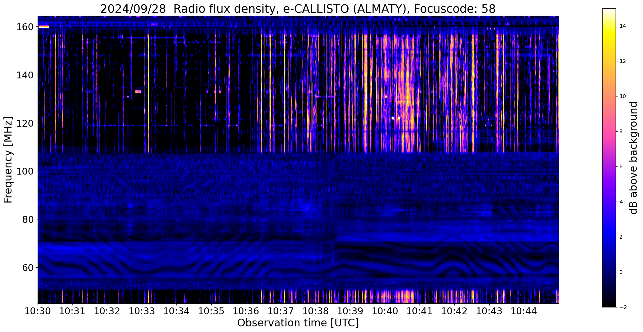Click the colorbar tick value 2
The height and width of the screenshot is (332, 643).
(621, 237)
